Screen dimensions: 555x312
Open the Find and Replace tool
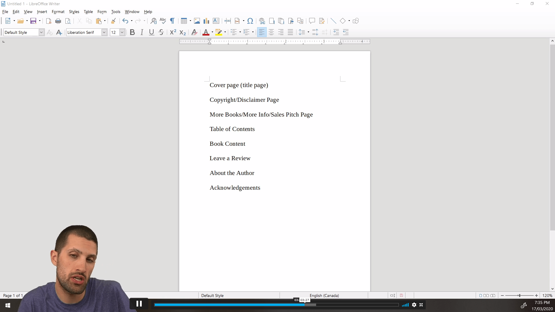click(153, 21)
